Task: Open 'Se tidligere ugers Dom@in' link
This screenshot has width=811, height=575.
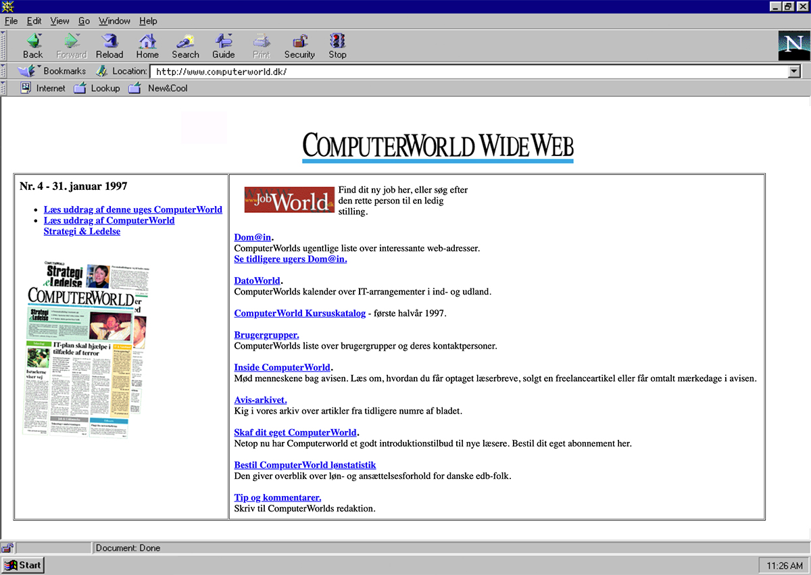Action: click(291, 259)
